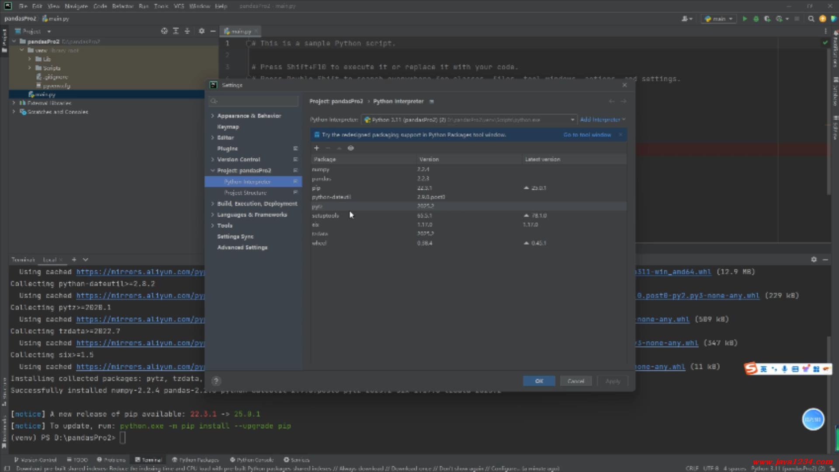839x472 pixels.
Task: Expand External Libraries in project tree
Action: (x=14, y=103)
